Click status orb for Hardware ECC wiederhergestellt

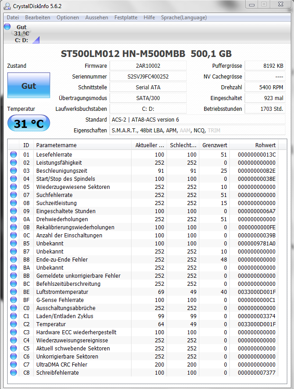tap(13, 332)
